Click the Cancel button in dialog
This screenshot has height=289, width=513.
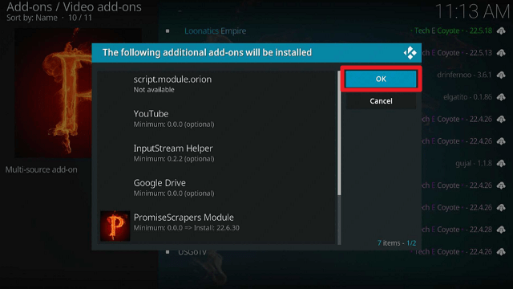381,101
